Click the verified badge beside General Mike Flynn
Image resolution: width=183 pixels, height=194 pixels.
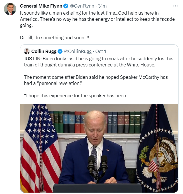66,6
